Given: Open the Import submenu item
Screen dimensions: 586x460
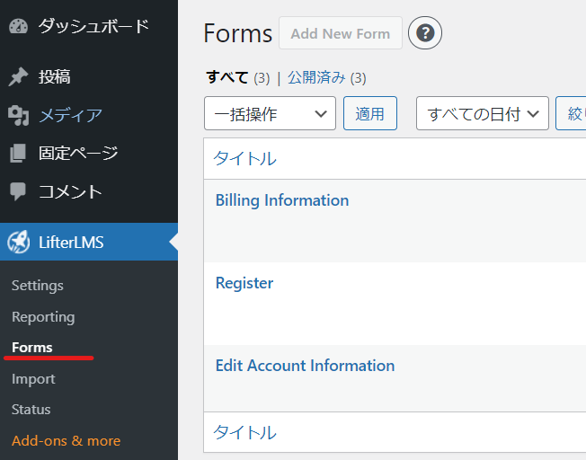Looking at the screenshot, I should (33, 379).
